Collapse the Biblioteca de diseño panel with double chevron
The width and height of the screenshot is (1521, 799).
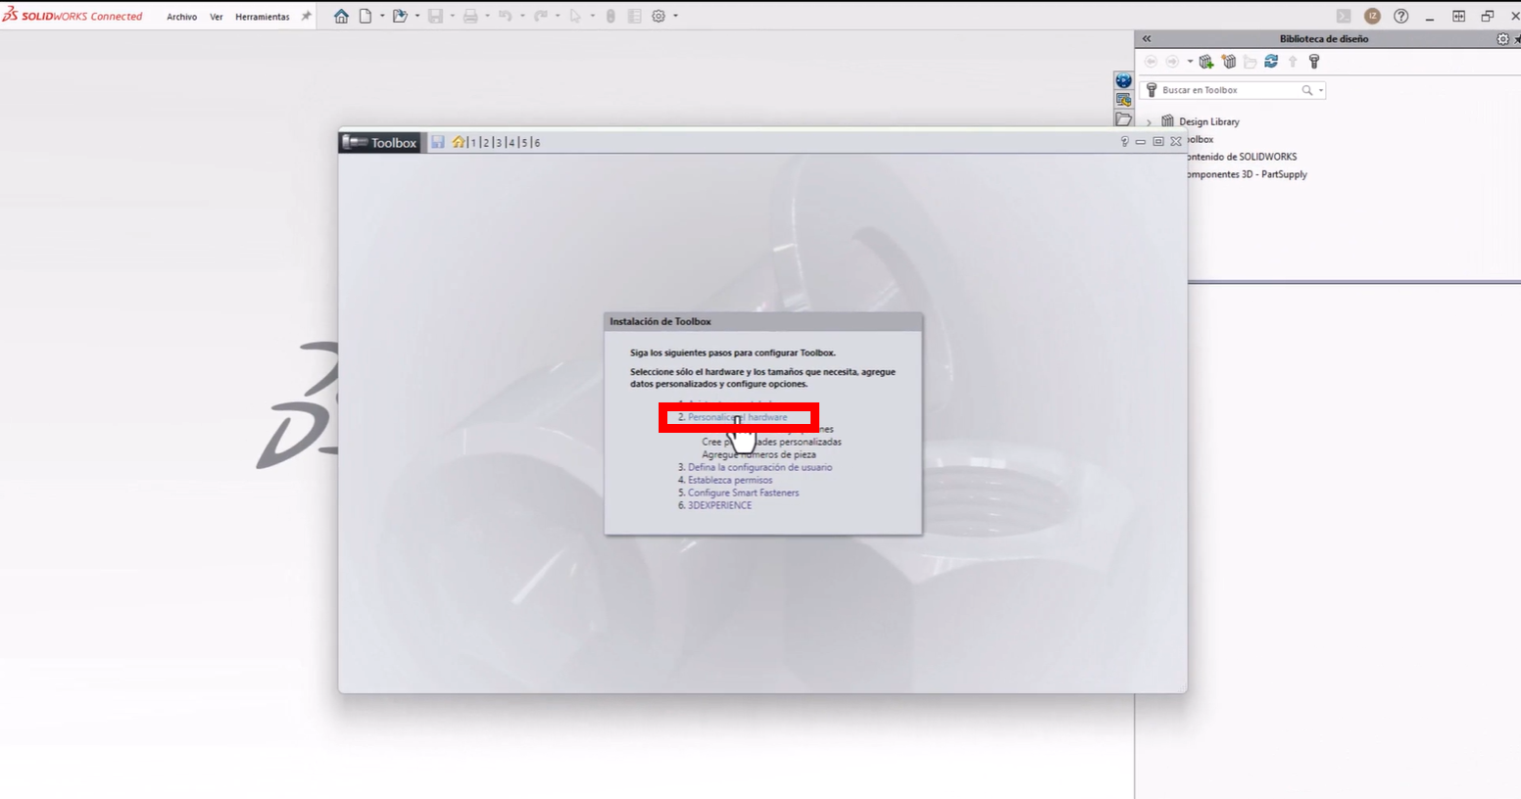tap(1146, 38)
